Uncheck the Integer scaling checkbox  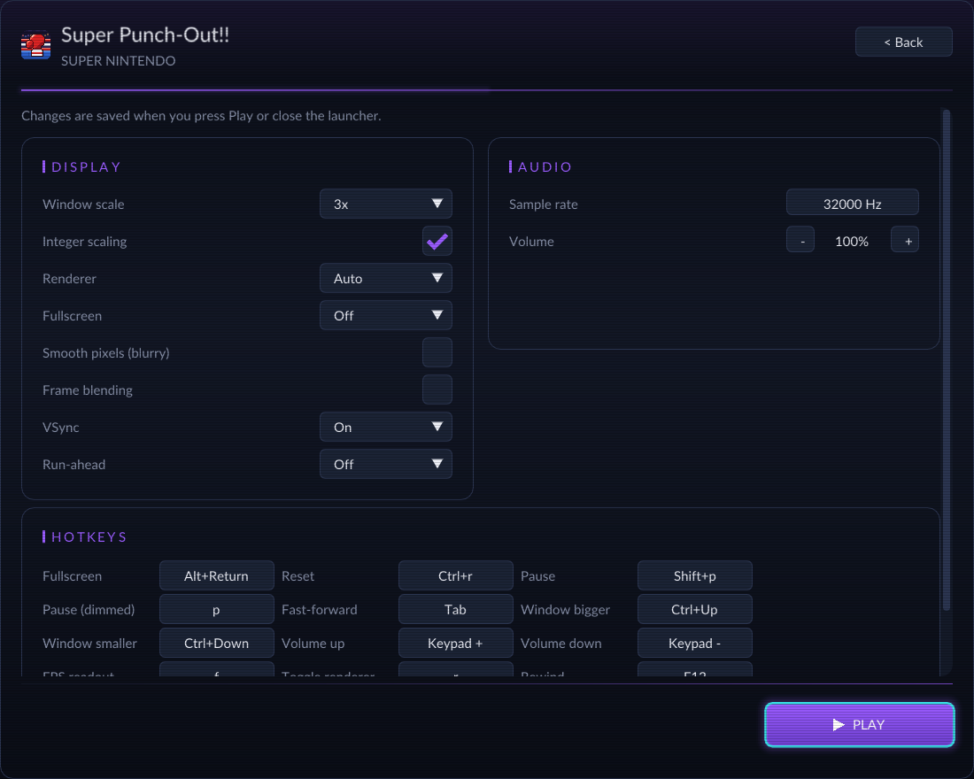pos(437,241)
